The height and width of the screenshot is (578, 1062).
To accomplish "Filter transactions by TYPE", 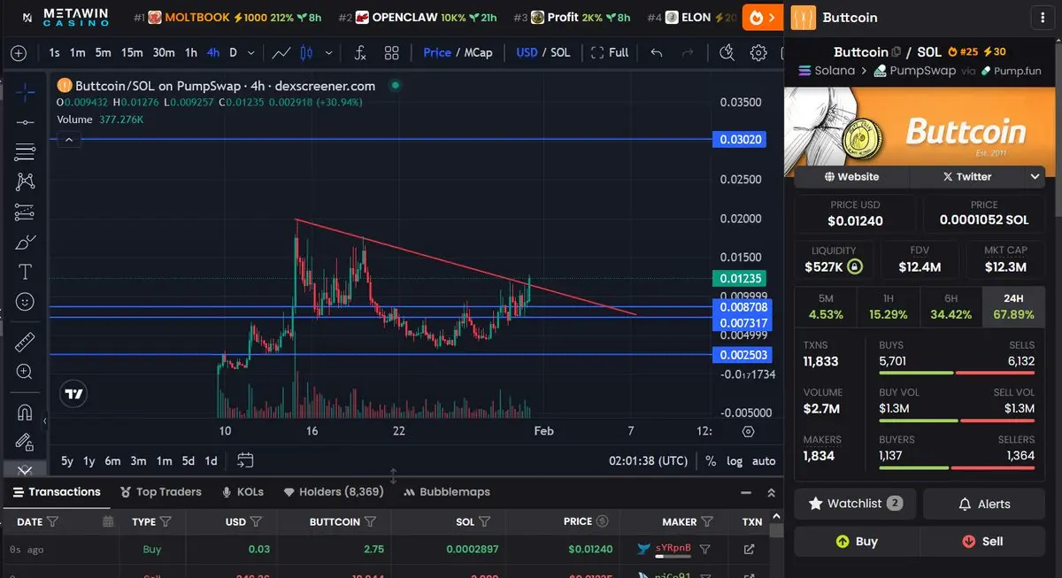I will (x=165, y=522).
